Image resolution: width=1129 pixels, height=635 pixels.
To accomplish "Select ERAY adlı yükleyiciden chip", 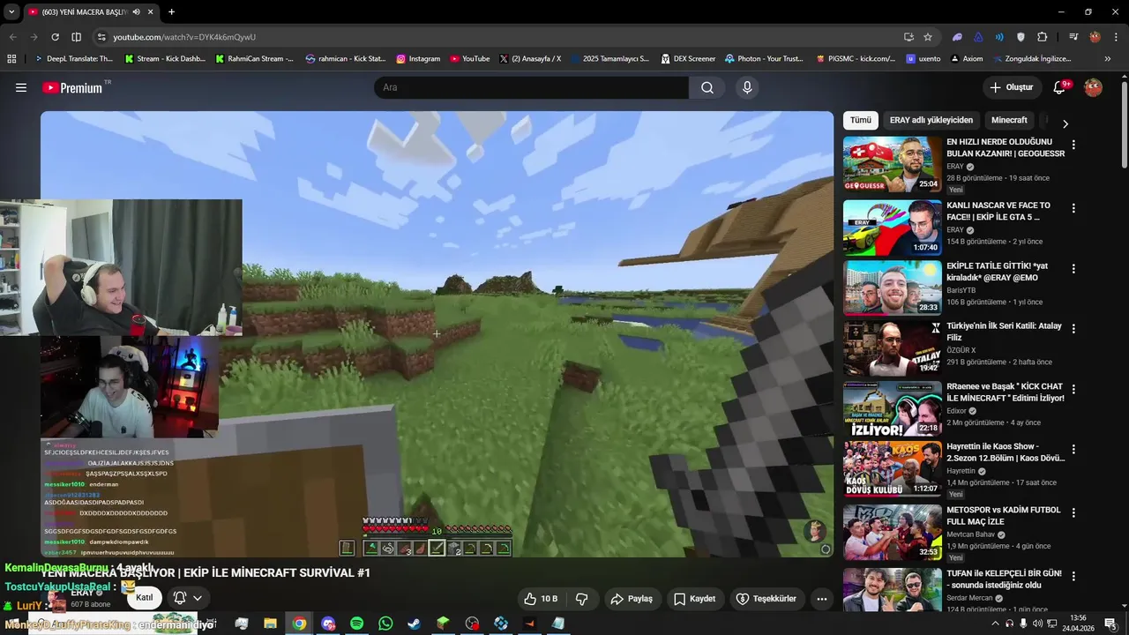I will pyautogui.click(x=931, y=120).
